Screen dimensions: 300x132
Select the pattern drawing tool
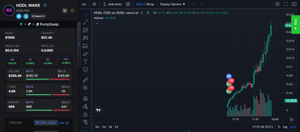85,38
